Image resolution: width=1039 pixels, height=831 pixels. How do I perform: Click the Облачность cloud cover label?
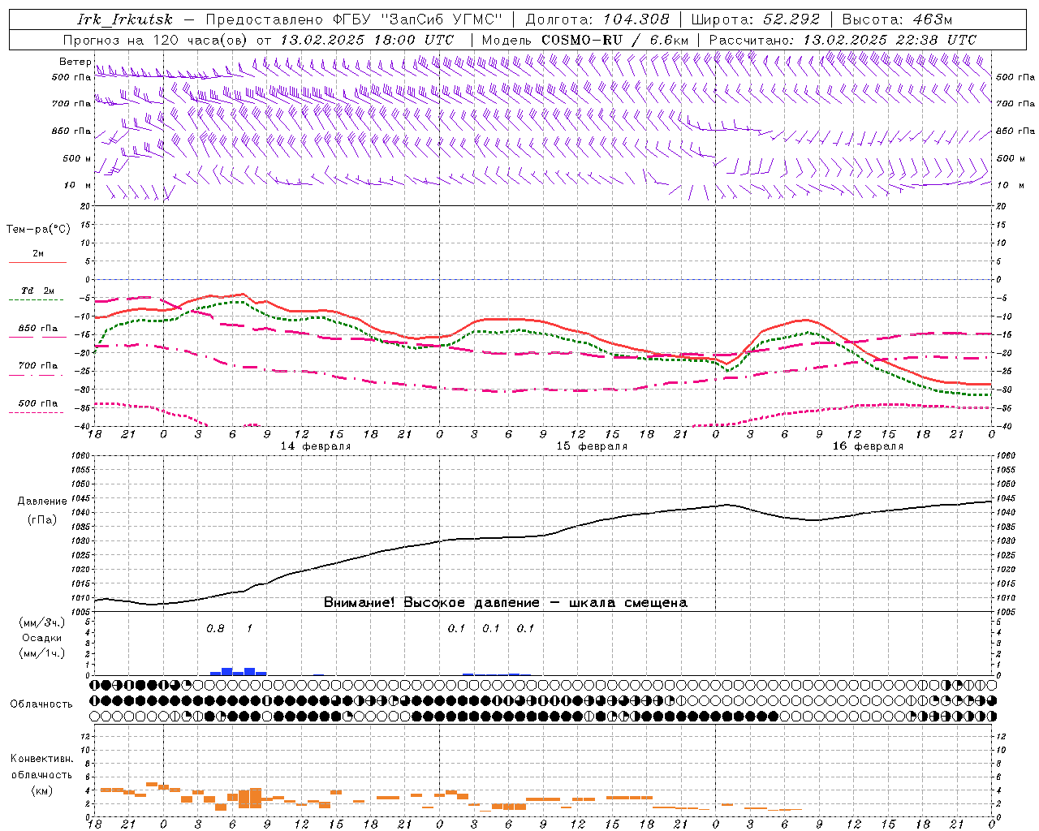click(x=41, y=704)
